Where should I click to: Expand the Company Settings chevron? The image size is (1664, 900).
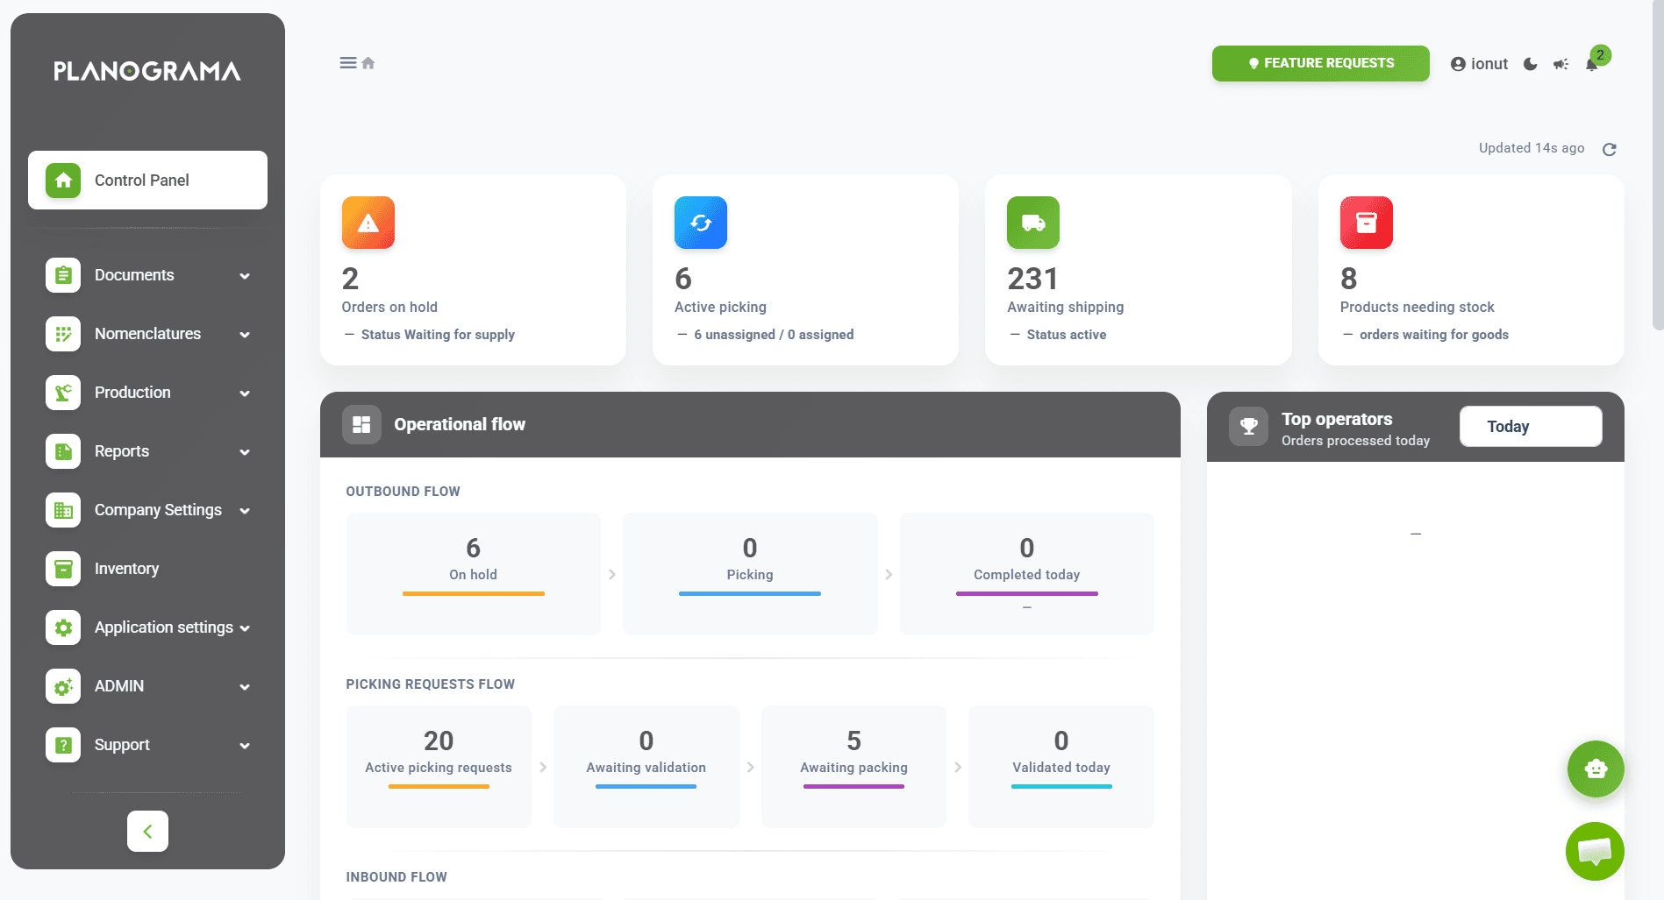(x=245, y=511)
